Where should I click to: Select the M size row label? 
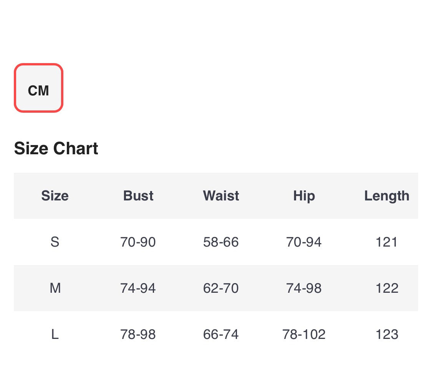pyautogui.click(x=55, y=288)
